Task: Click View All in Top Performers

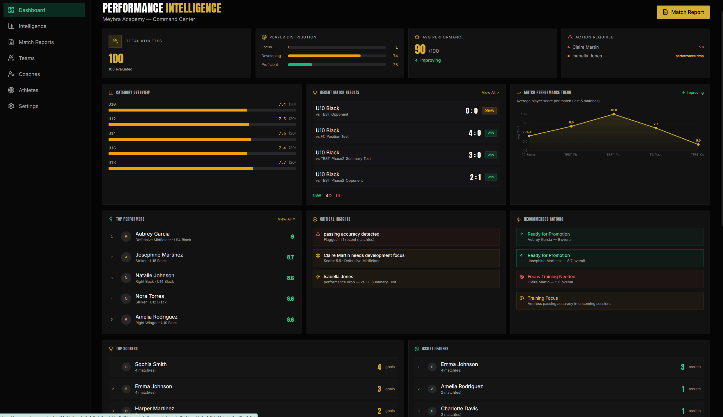Action: coord(287,219)
